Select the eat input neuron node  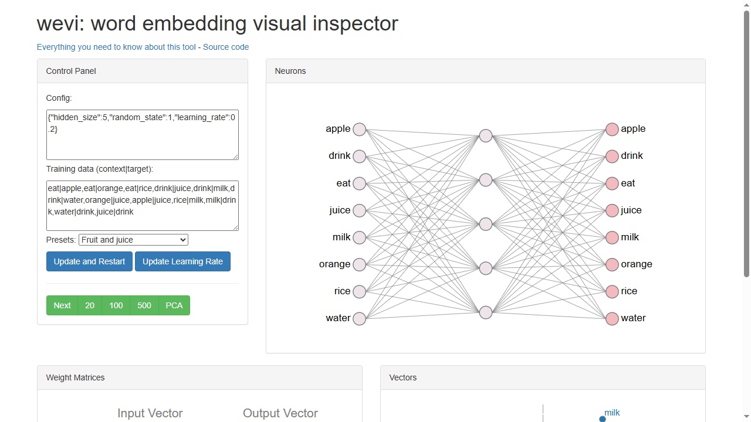click(360, 183)
